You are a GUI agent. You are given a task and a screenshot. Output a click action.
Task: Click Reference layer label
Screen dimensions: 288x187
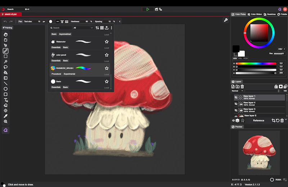click(x=258, y=120)
